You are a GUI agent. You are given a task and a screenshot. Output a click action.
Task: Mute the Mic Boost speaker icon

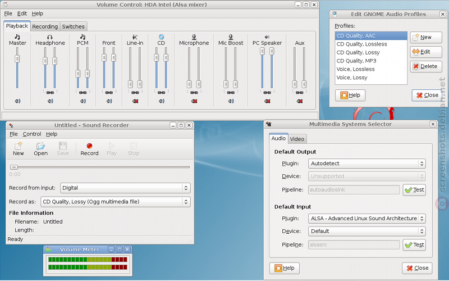pos(231,101)
